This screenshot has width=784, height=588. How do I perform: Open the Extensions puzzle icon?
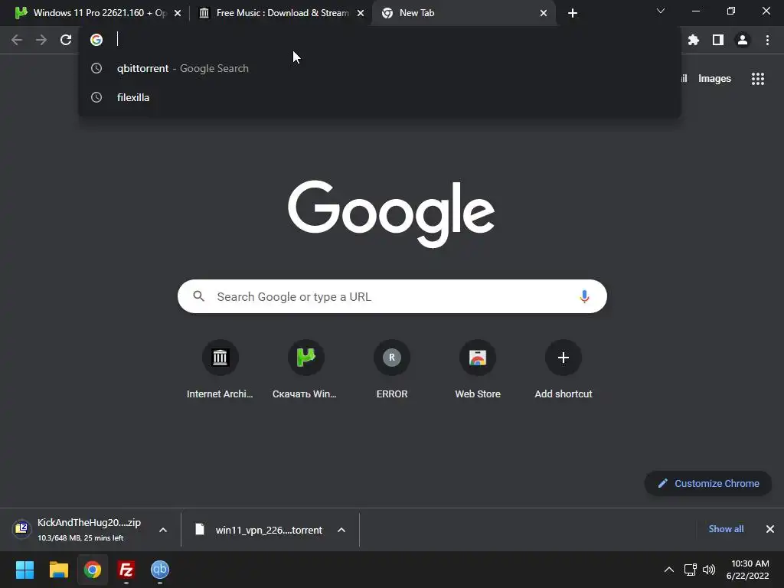point(693,40)
